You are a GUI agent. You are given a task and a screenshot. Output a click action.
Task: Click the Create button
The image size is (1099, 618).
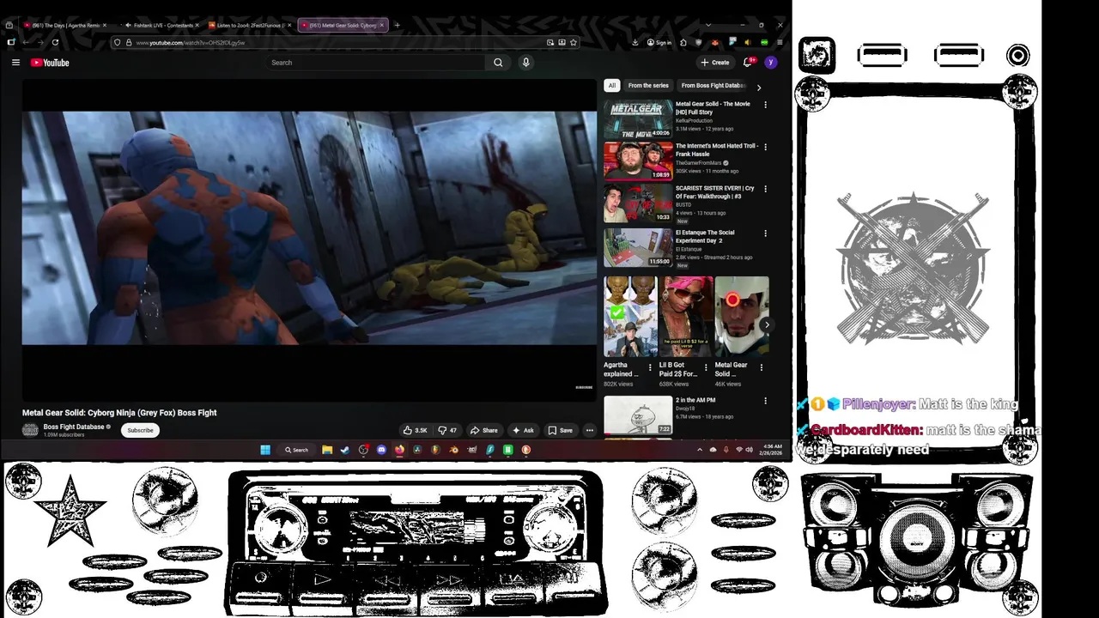pos(714,63)
